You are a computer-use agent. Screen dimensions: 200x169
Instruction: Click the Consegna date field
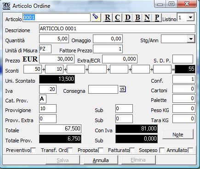pyautogui.click(x=103, y=89)
